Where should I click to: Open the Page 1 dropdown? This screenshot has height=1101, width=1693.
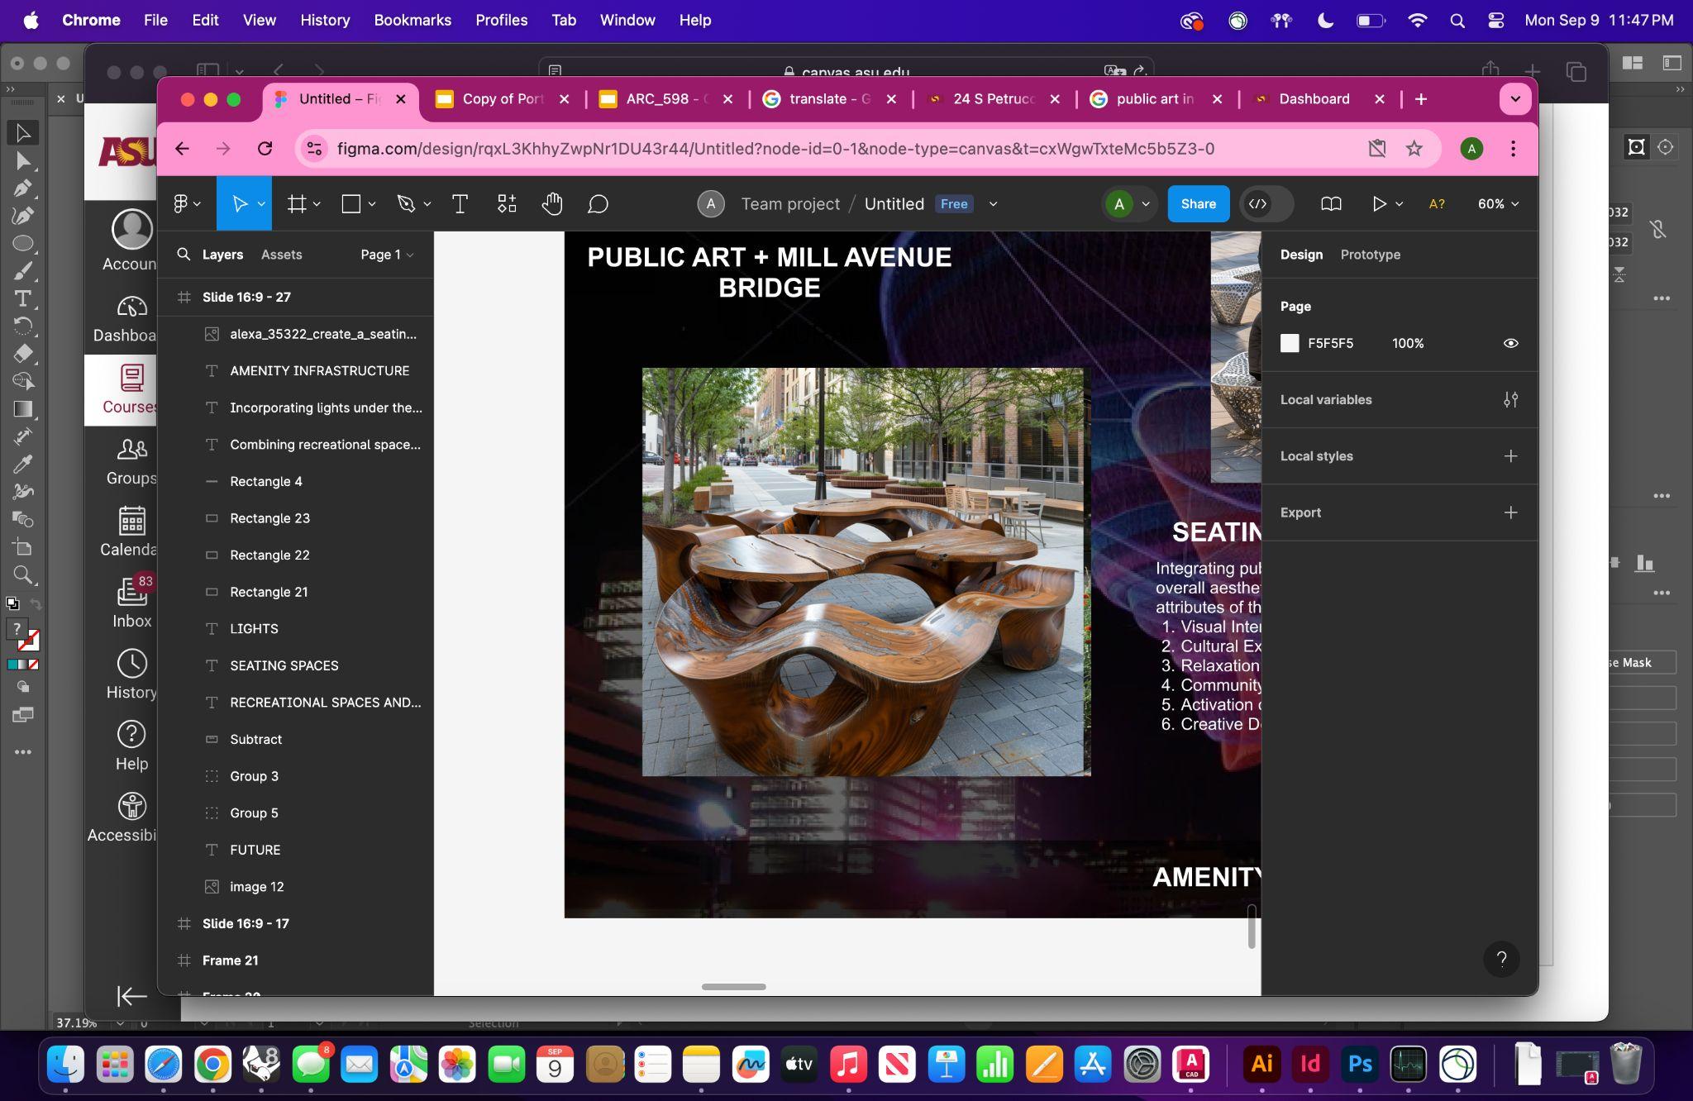pyautogui.click(x=386, y=255)
